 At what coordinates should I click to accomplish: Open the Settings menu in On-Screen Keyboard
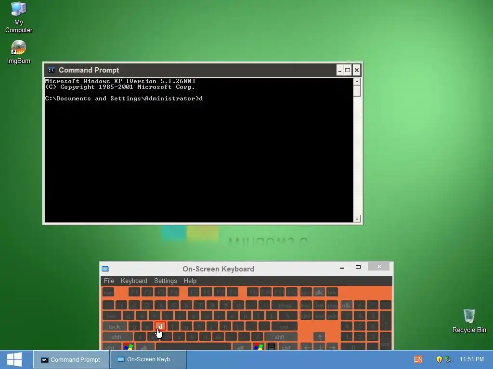[166, 281]
